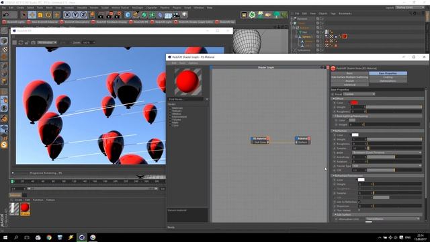Click the white Refraction/Transmission Color swatch

click(x=361, y=179)
